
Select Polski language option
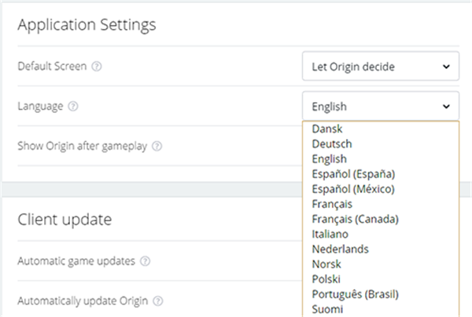point(326,279)
